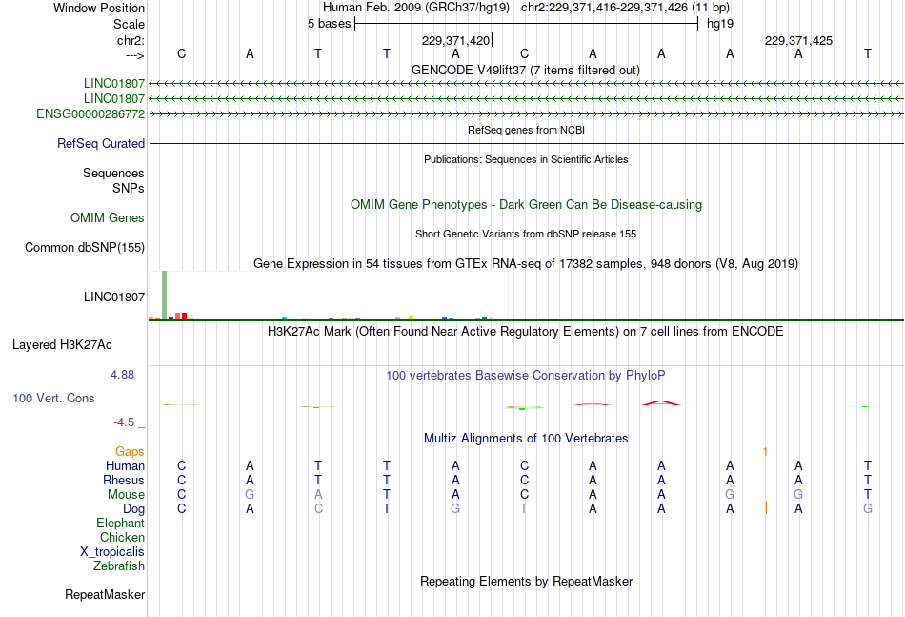The image size is (905, 617).
Task: Click Multiz Alignments of 100 Vertebrates title
Action: 526,439
